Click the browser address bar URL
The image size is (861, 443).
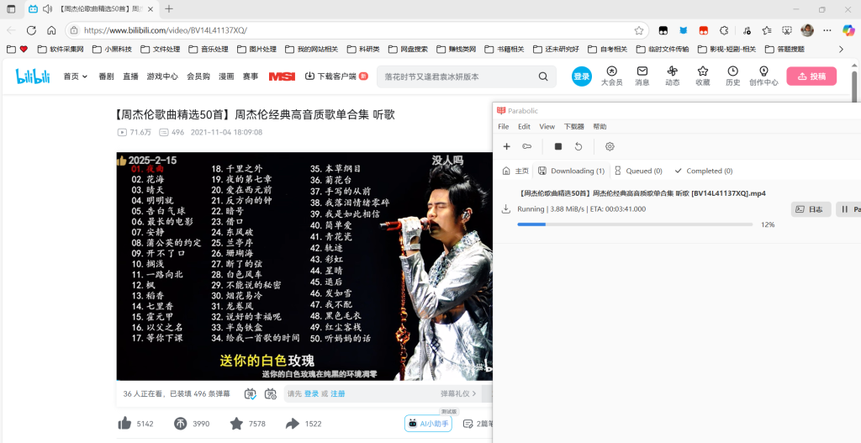point(166,30)
